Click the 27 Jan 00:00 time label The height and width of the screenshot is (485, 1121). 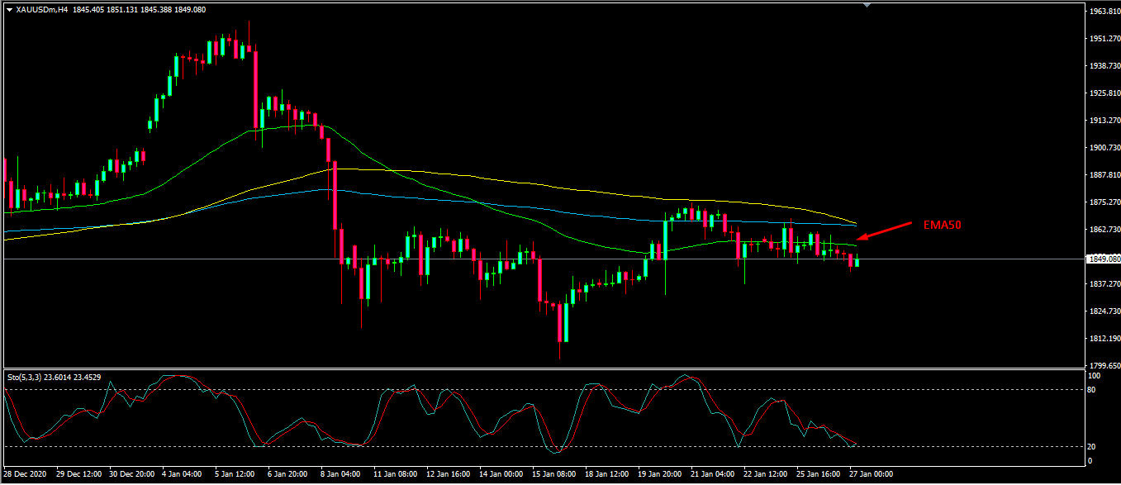tap(870, 474)
